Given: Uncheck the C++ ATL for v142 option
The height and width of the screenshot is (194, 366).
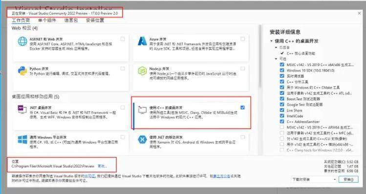Looking at the screenshot, I should (282, 93).
